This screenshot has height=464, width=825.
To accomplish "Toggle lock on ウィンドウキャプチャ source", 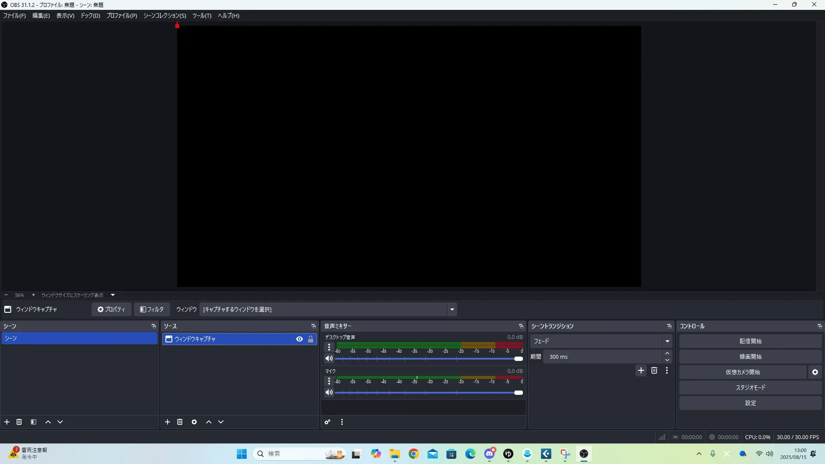I will [x=311, y=339].
